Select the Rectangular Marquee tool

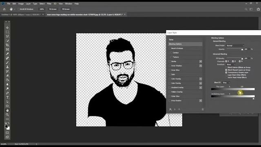coord(7,32)
